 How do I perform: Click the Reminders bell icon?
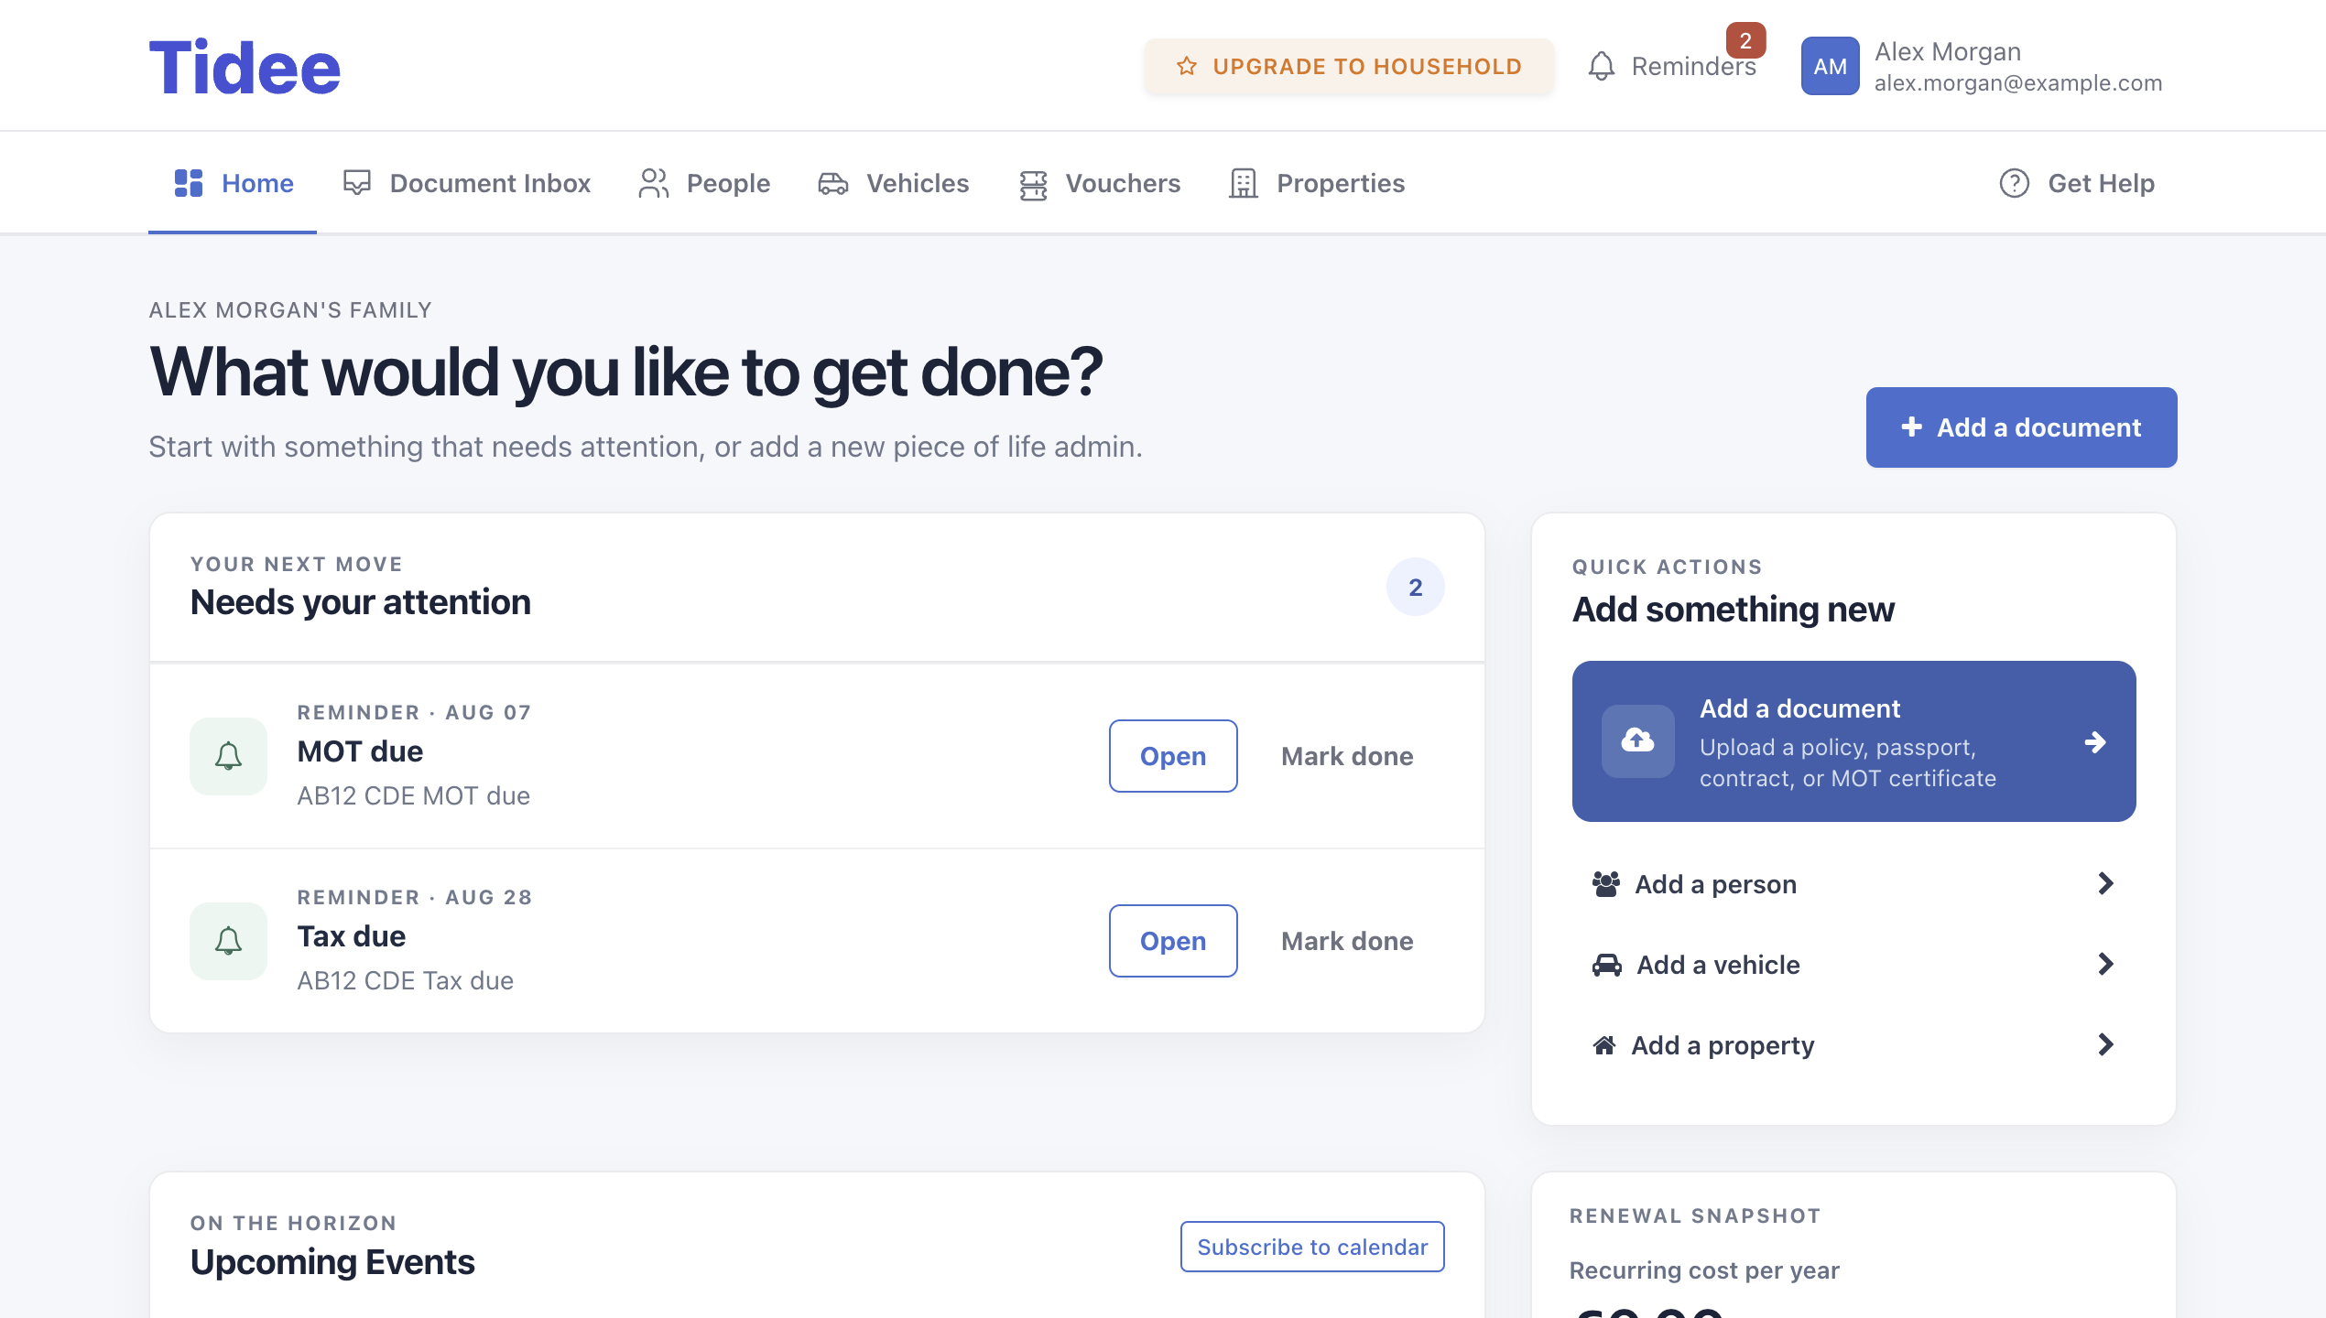click(x=1601, y=66)
